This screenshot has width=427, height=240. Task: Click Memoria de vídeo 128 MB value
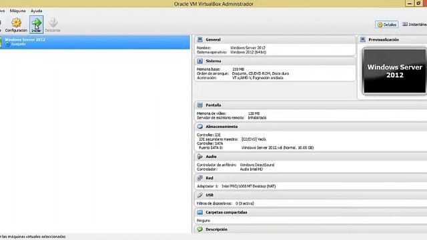(x=254, y=113)
